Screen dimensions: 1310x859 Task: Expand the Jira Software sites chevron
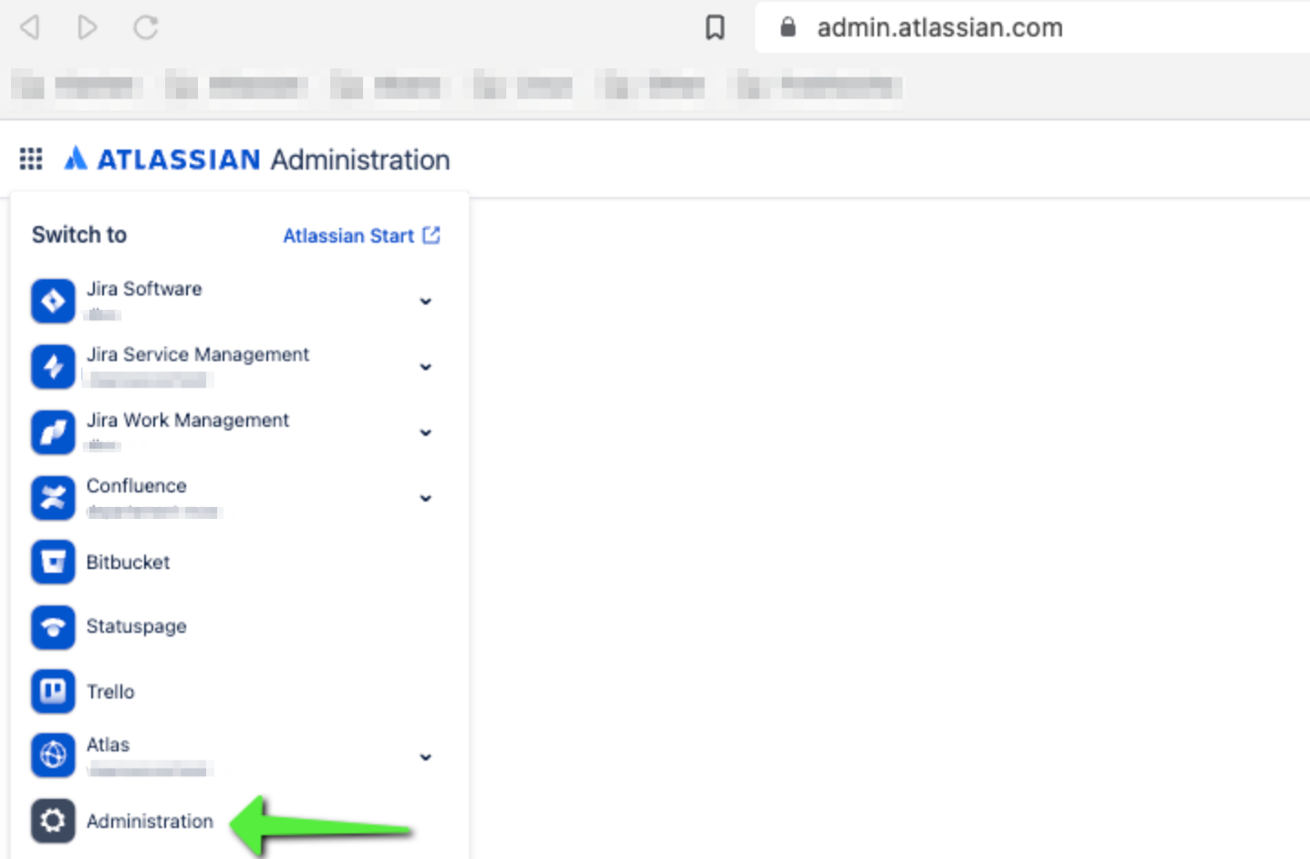click(425, 302)
